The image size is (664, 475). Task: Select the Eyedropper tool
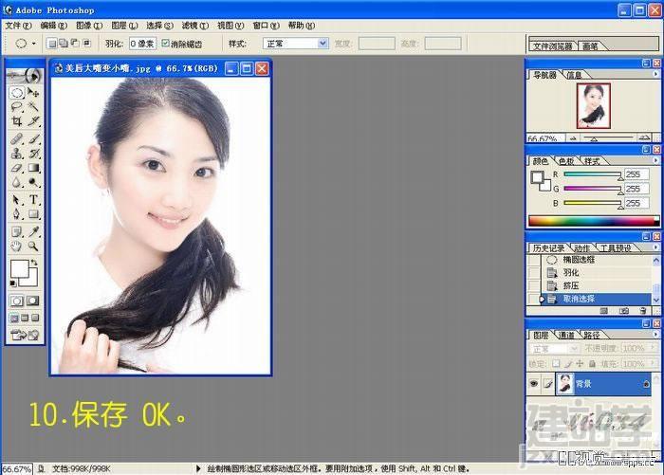coord(33,231)
